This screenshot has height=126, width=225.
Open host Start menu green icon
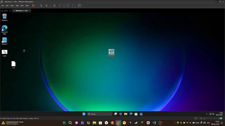point(64,123)
